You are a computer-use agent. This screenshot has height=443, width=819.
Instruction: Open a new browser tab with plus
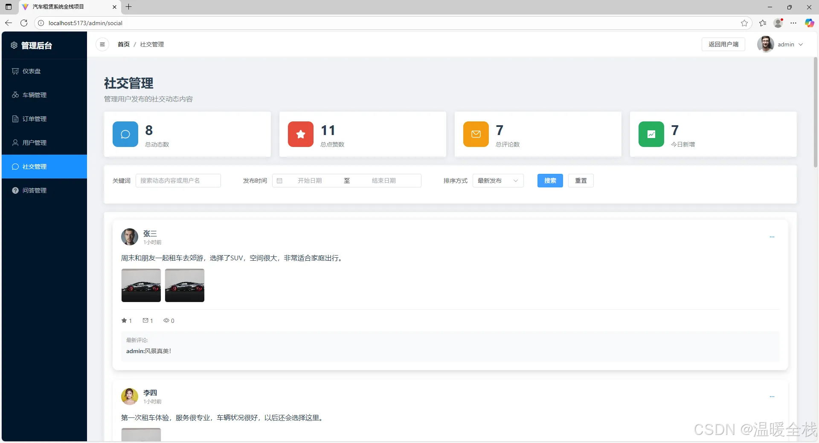129,7
